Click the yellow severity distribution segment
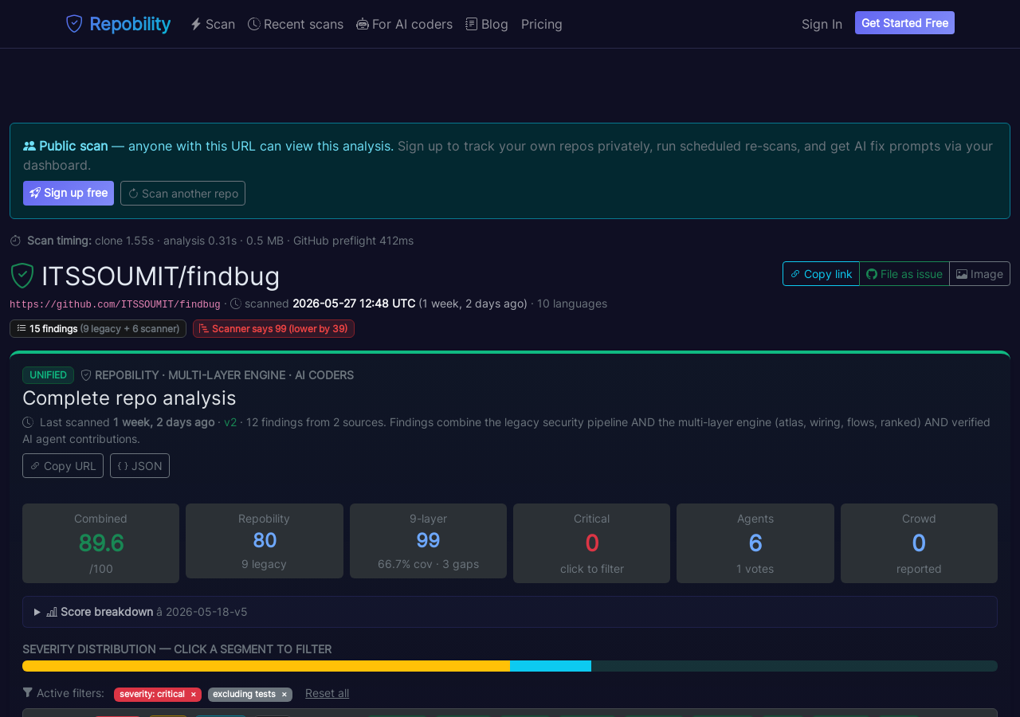The width and height of the screenshot is (1020, 717). (266, 666)
